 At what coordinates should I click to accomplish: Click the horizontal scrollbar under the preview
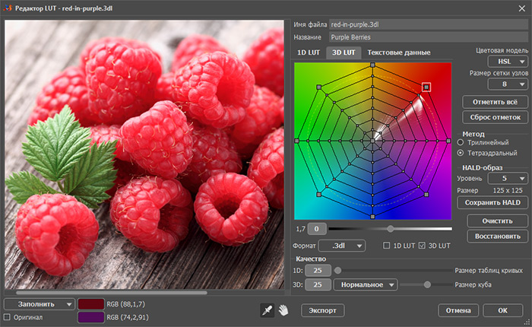tap(111, 292)
